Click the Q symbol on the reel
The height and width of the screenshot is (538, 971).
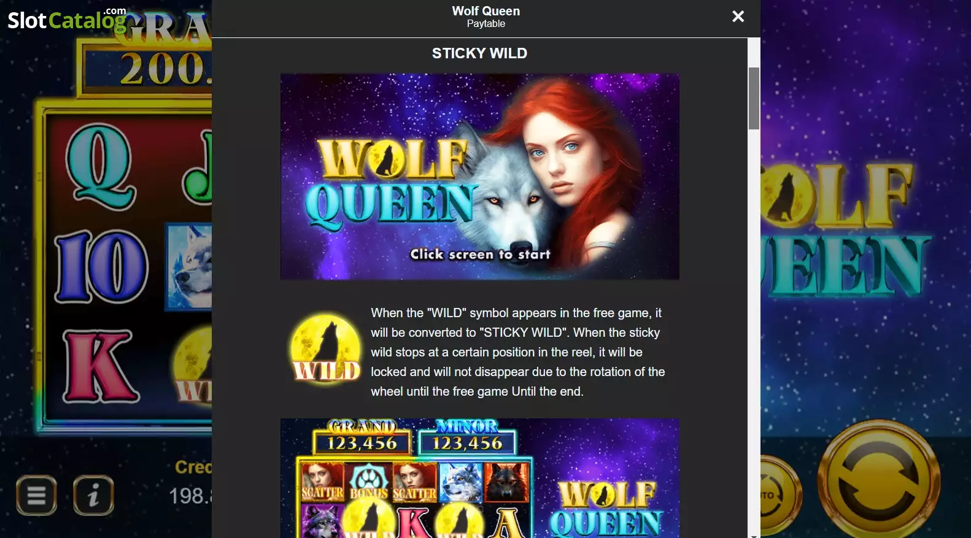pos(100,166)
